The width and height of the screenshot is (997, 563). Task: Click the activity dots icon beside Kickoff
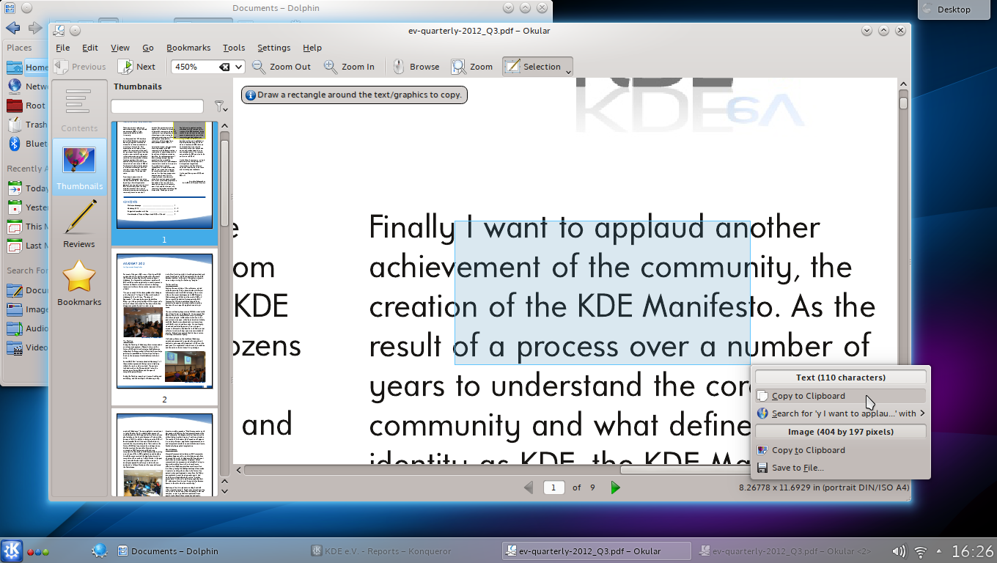click(x=38, y=552)
